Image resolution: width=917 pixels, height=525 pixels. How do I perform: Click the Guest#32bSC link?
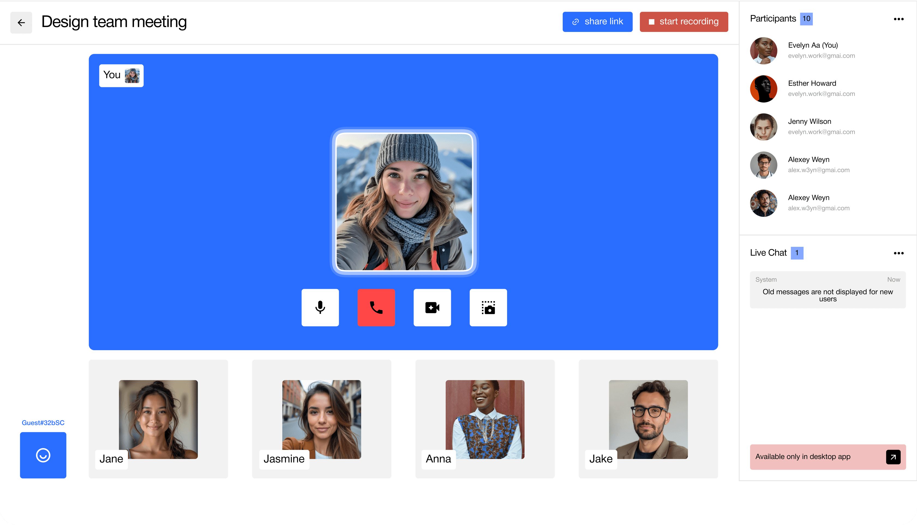coord(43,423)
